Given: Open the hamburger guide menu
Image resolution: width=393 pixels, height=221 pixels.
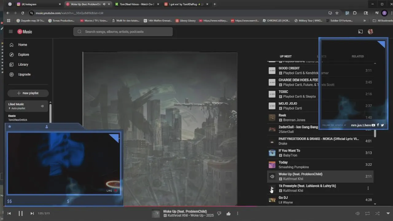Looking at the screenshot, I should (x=11, y=32).
